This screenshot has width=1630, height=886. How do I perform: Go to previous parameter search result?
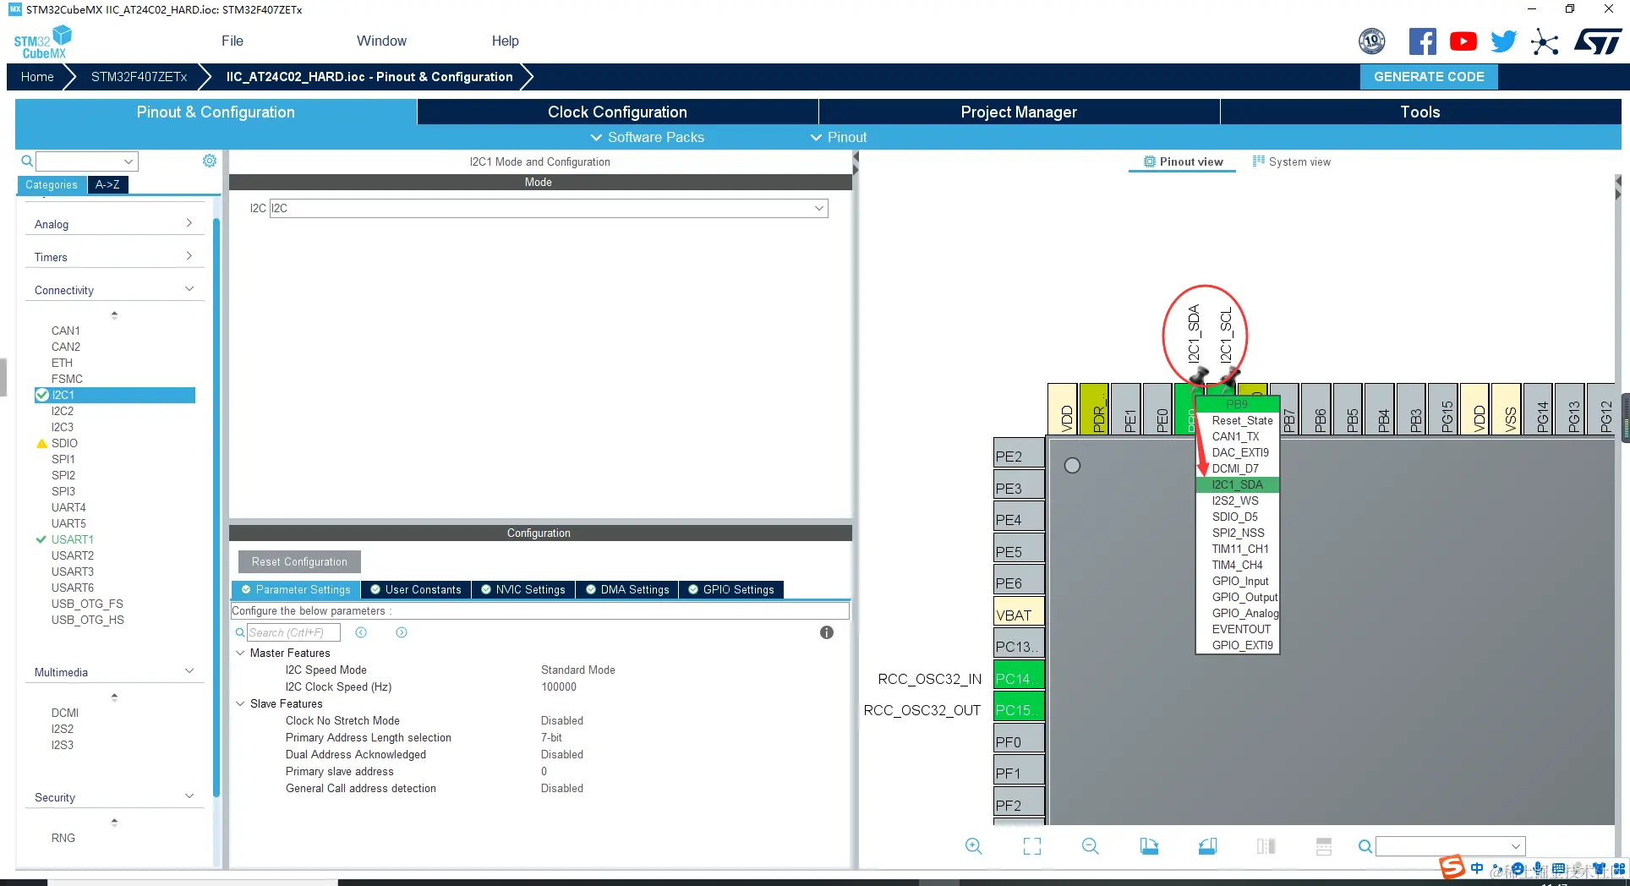(361, 632)
